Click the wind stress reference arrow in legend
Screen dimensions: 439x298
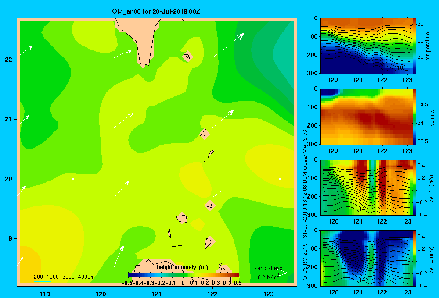(x=270, y=273)
